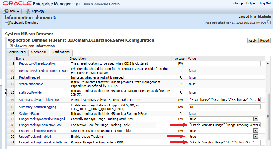Click the WebLogic Domain icon
Viewport: 273px width, 149px height.
click(7, 23)
